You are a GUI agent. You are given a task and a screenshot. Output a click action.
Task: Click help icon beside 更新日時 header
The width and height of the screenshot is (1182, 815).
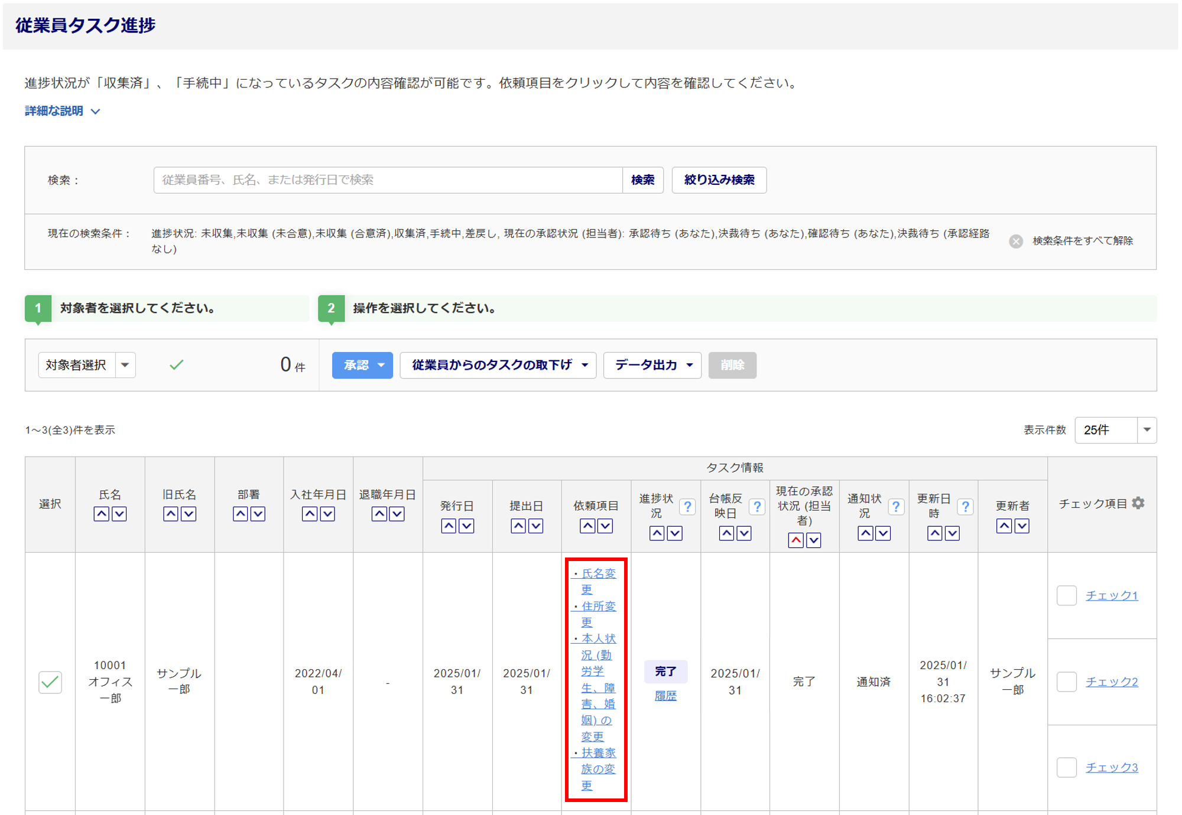pyautogui.click(x=965, y=507)
